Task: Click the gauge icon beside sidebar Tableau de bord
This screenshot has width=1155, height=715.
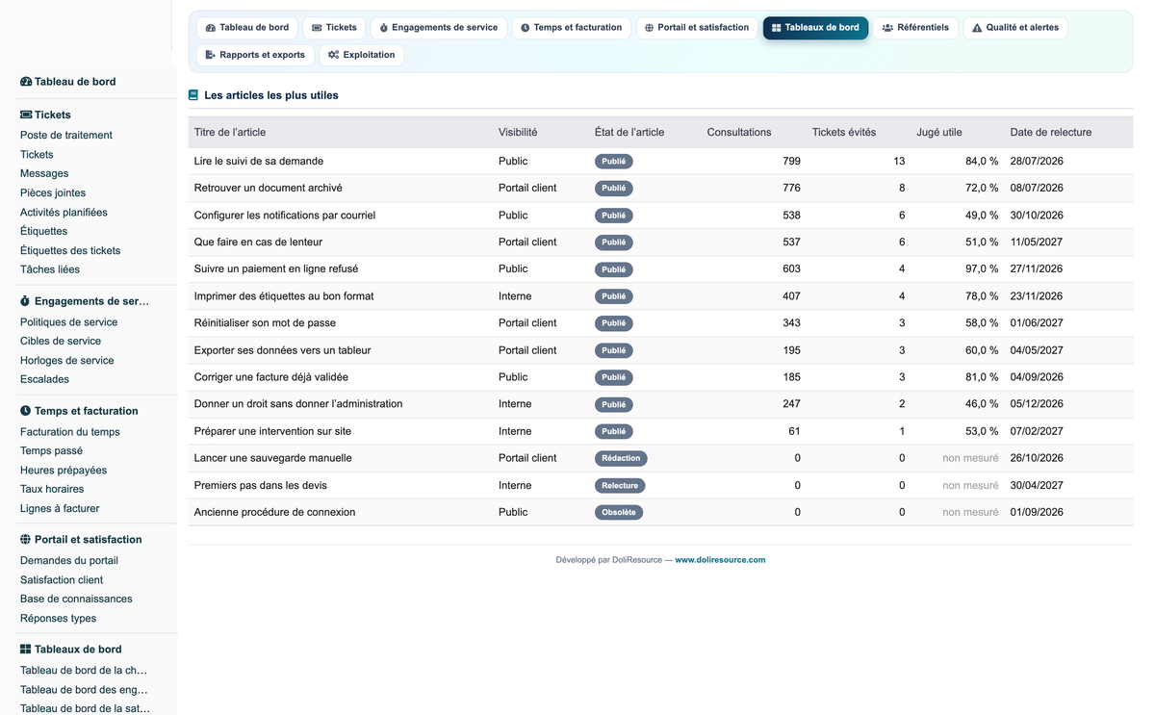Action: point(26,82)
